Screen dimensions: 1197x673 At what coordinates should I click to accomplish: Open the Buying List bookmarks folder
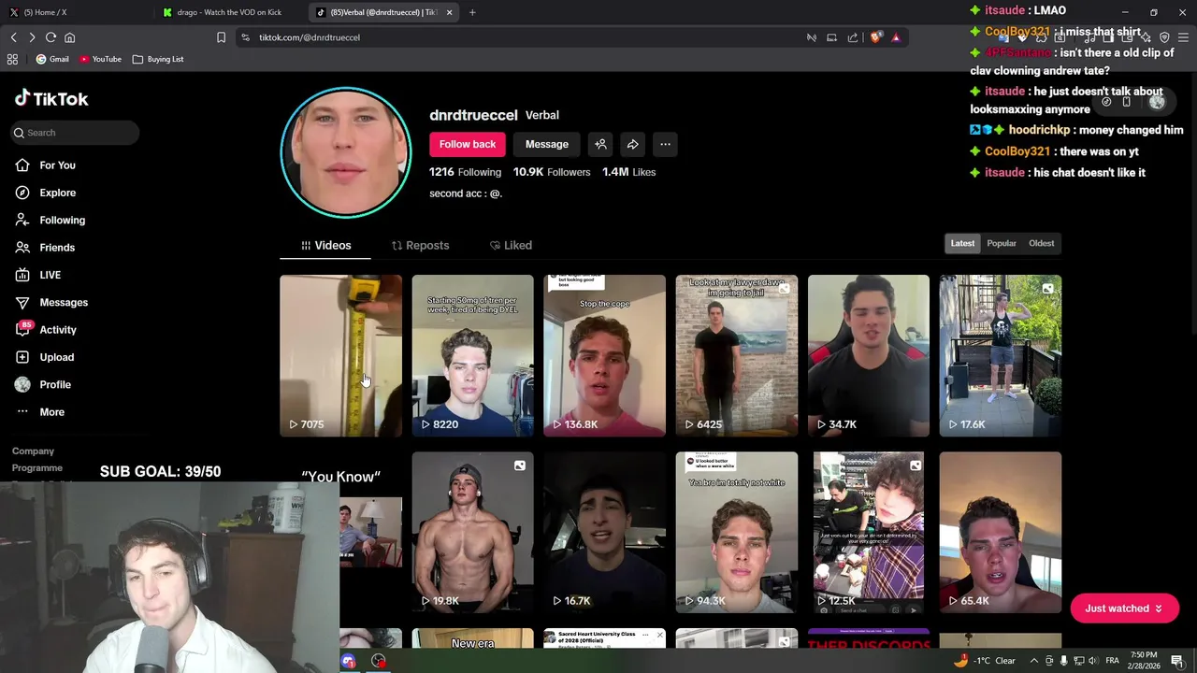(x=158, y=59)
